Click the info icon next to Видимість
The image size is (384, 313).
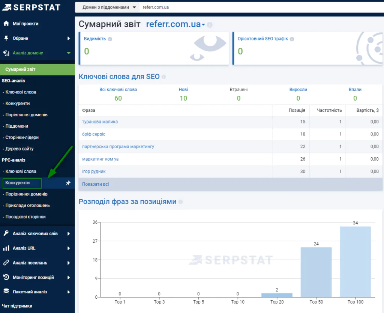[110, 39]
